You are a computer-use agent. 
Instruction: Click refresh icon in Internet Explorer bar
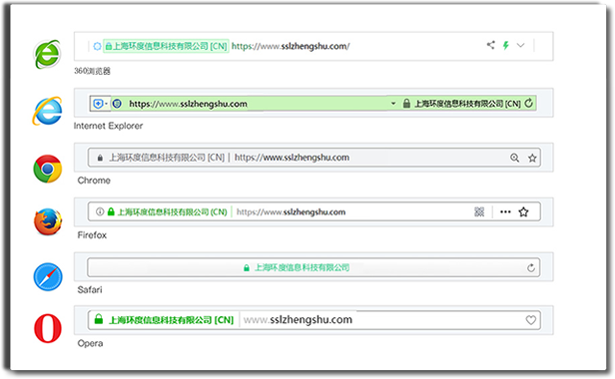tap(529, 103)
